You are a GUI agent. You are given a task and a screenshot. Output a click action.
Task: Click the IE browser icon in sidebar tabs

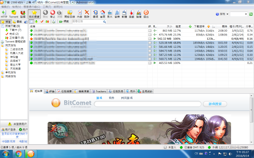26,22
